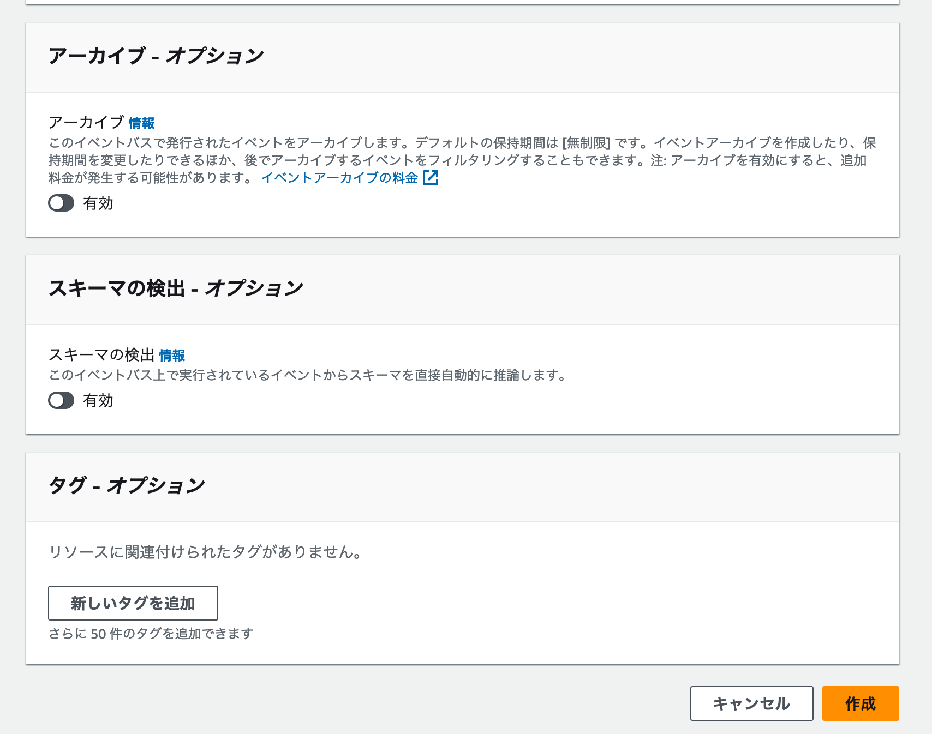
Task: Turn on event archiving for this event bus
Action: (x=61, y=203)
